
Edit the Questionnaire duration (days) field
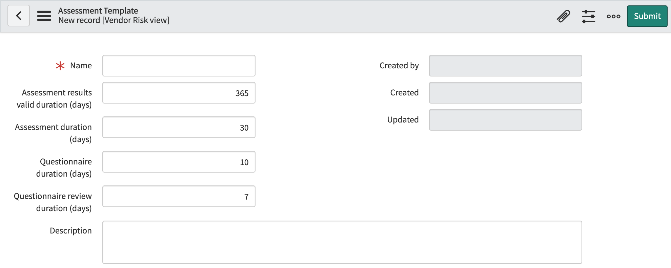pos(179,162)
